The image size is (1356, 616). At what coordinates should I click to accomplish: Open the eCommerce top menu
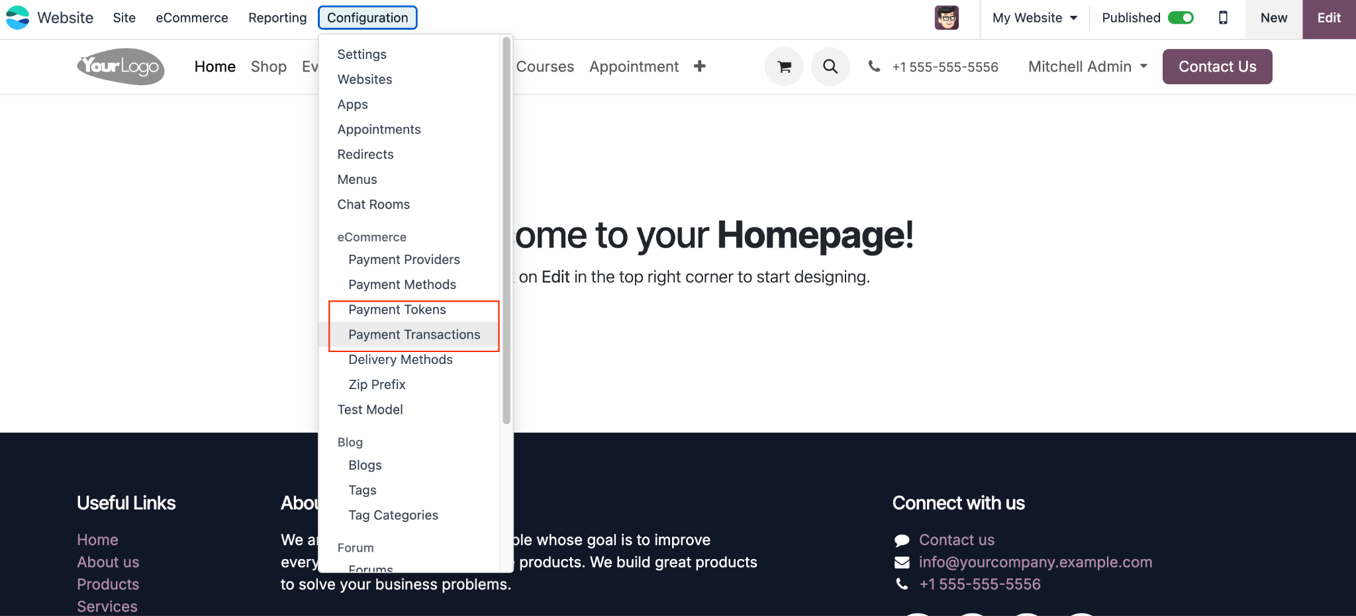click(192, 18)
